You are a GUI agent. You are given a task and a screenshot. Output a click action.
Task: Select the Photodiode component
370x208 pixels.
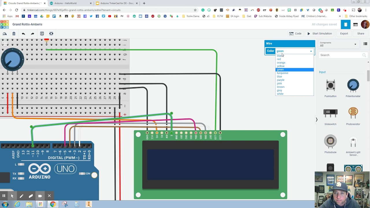point(330,144)
